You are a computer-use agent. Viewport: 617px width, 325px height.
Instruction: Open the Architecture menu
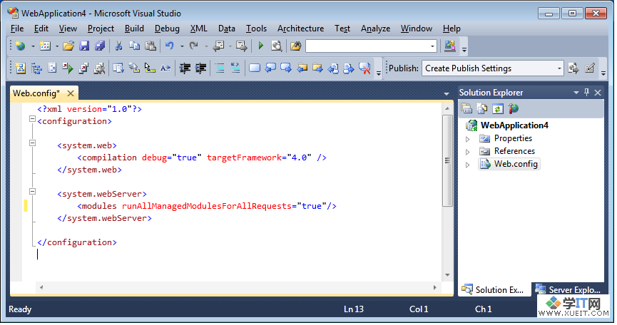[300, 29]
